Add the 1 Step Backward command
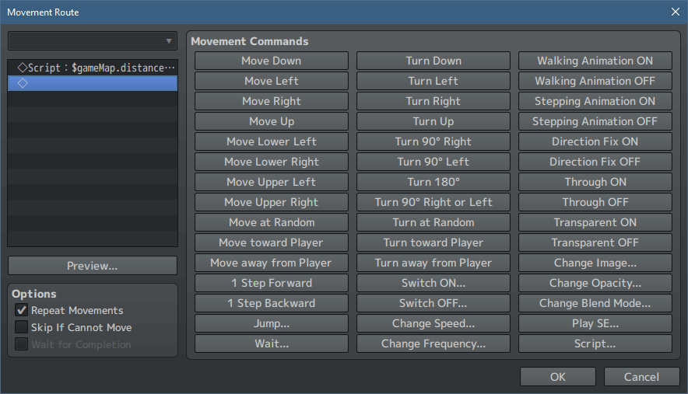Screen dimensions: 688x394 [x=272, y=303]
